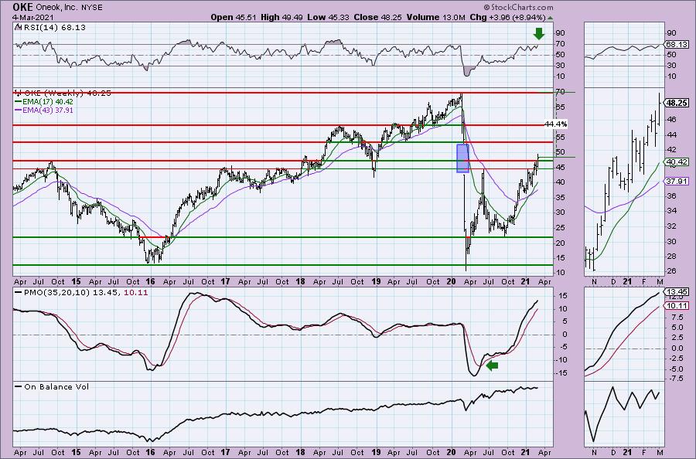Click the RSI(14) 68.13 indicator label
This screenshot has height=459, width=696.
click(53, 28)
